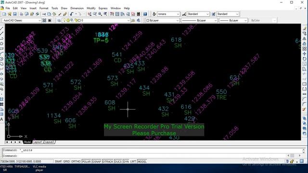308x173 pixels.
Task: Click the Dimension Style icon
Action: (184, 14)
